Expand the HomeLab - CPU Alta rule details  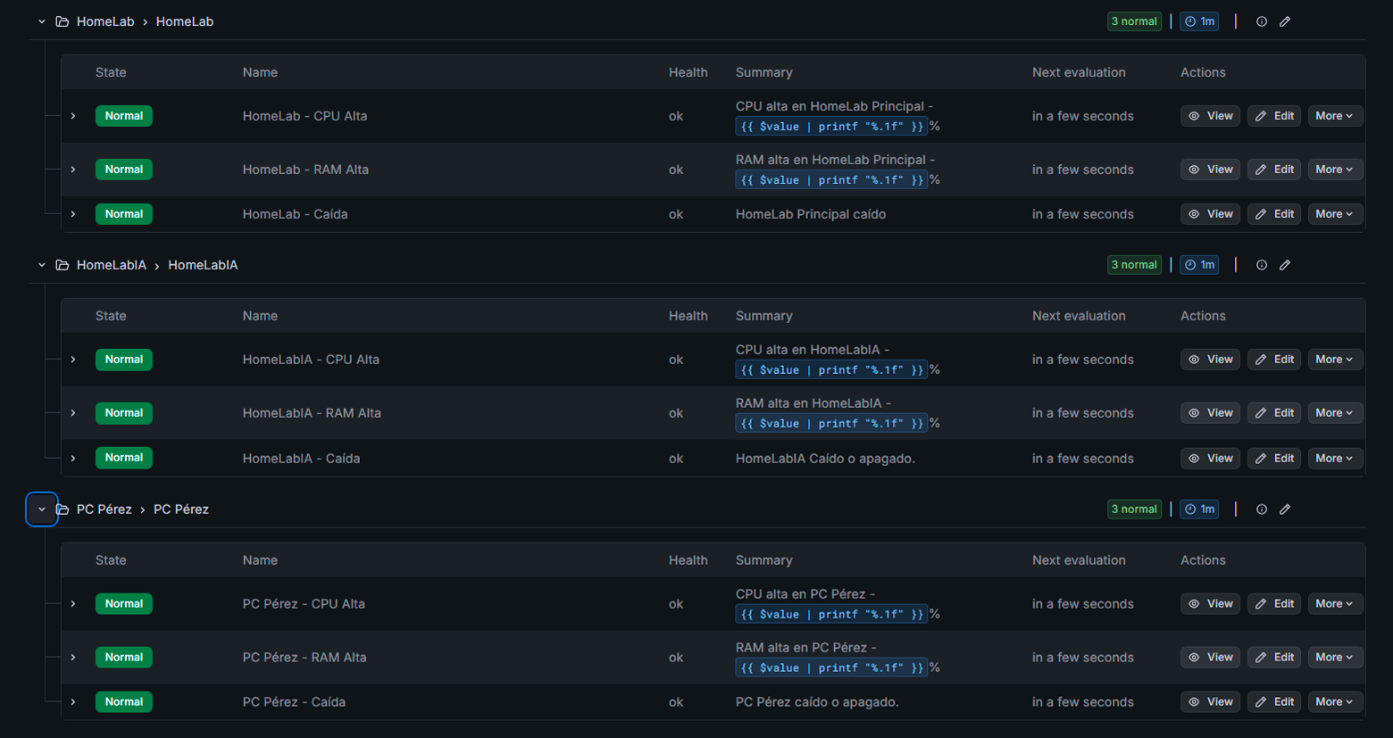[72, 116]
